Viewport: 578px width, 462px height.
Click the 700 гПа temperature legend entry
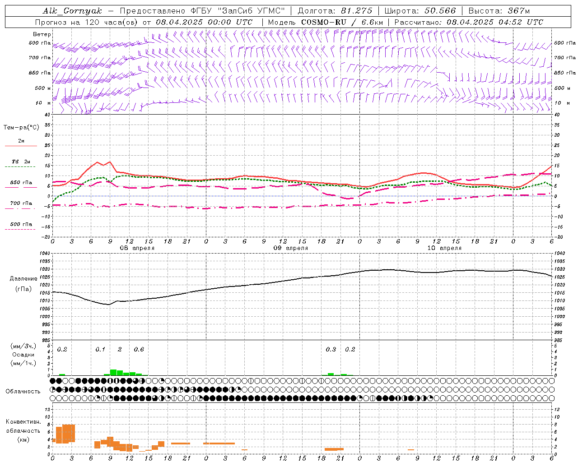[x=21, y=203]
